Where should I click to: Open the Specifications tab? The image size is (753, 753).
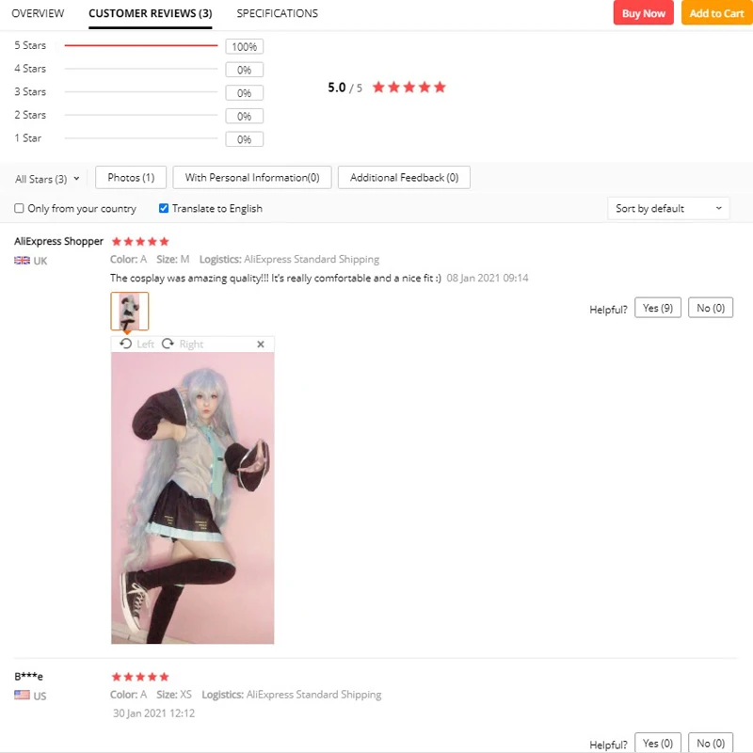pyautogui.click(x=277, y=13)
